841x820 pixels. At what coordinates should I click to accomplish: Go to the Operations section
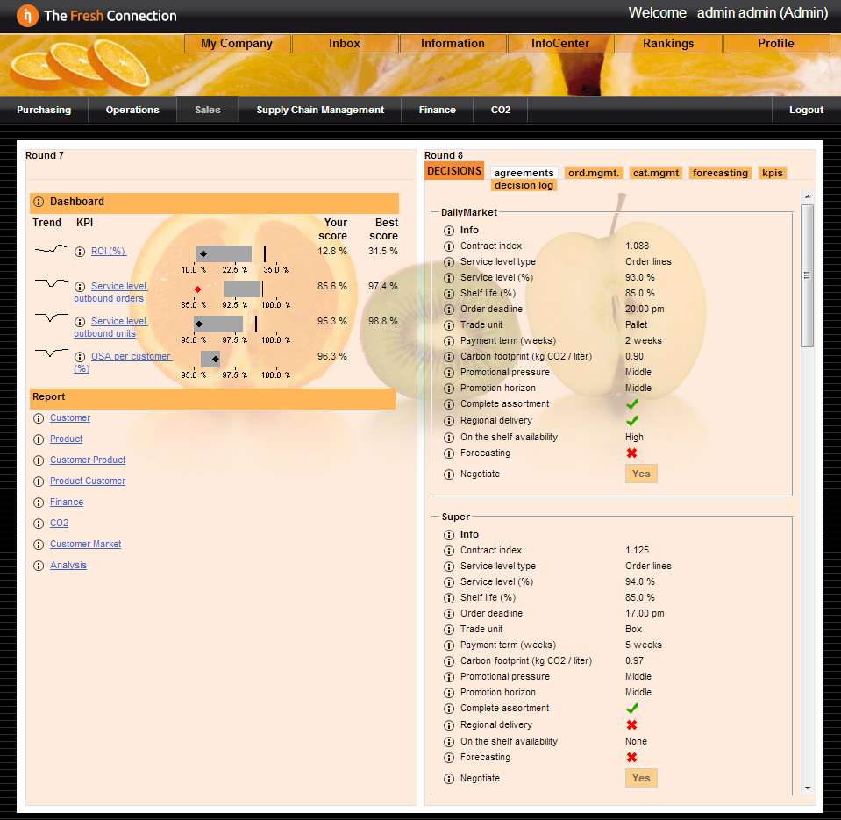[132, 110]
